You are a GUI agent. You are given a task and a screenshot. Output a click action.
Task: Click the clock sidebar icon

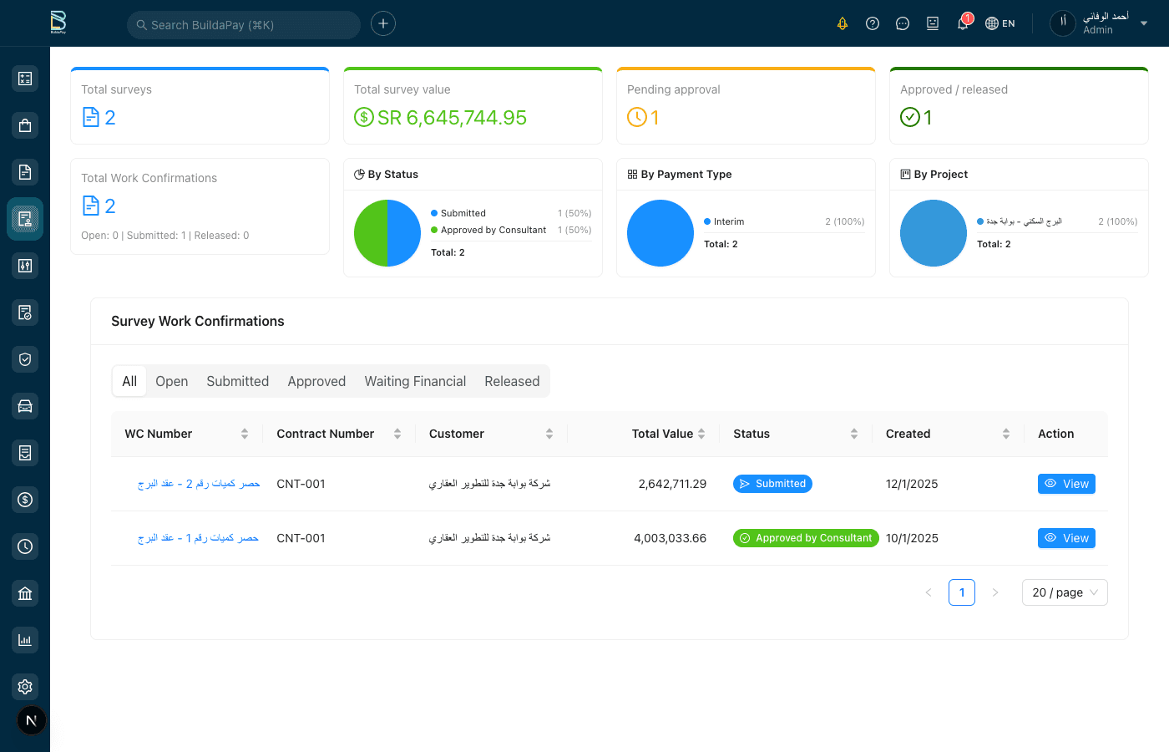tap(25, 546)
